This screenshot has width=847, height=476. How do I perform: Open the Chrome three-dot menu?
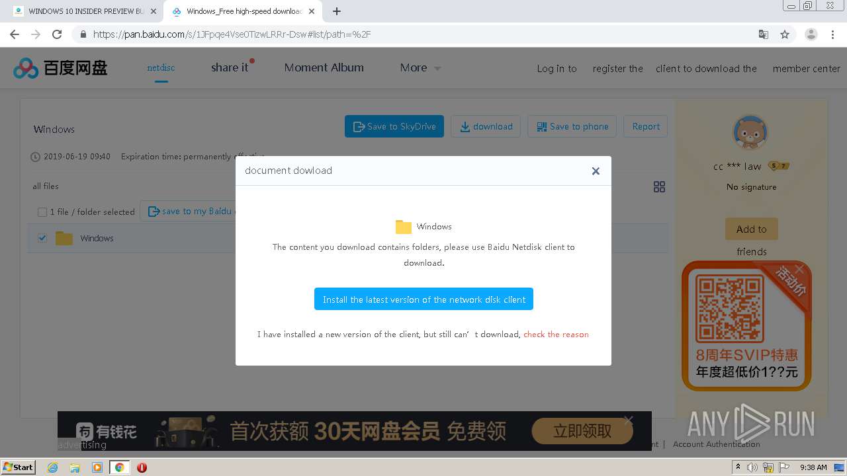click(x=832, y=34)
